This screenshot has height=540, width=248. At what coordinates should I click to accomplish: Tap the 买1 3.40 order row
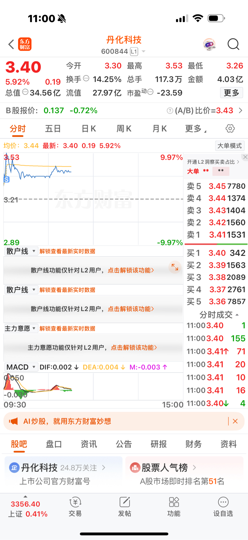216,253
